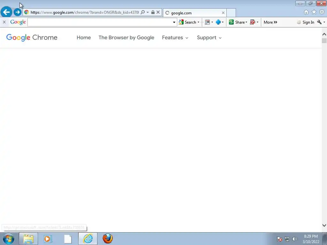This screenshot has width=327, height=245.
Task: Open the blank document taskbar icon
Action: pyautogui.click(x=68, y=239)
